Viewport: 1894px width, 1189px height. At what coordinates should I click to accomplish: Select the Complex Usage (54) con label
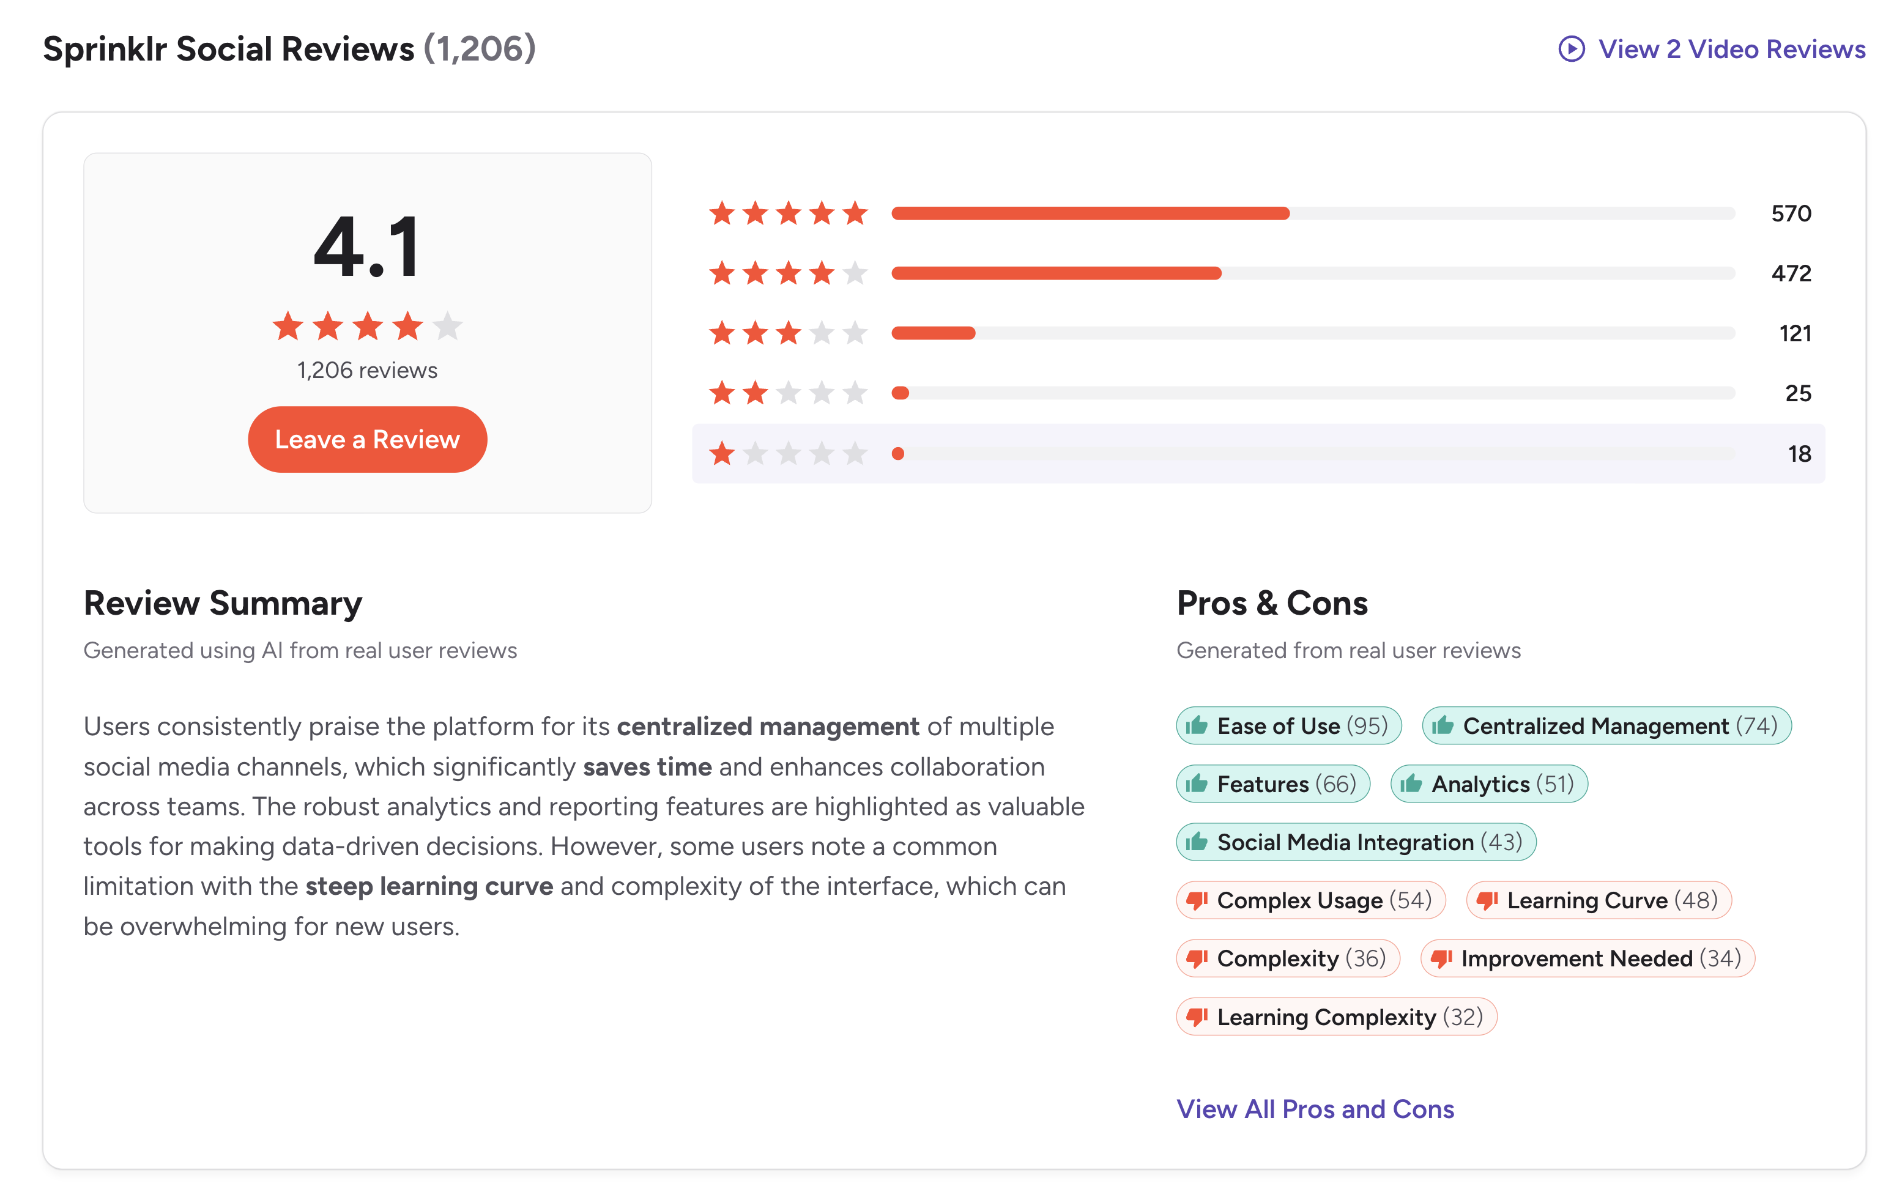1310,900
